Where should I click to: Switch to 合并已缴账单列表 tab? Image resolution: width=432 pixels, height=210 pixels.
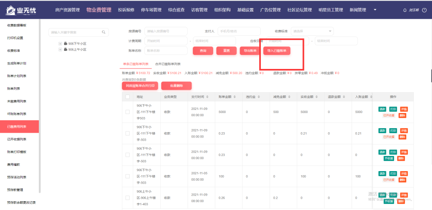coord(168,64)
